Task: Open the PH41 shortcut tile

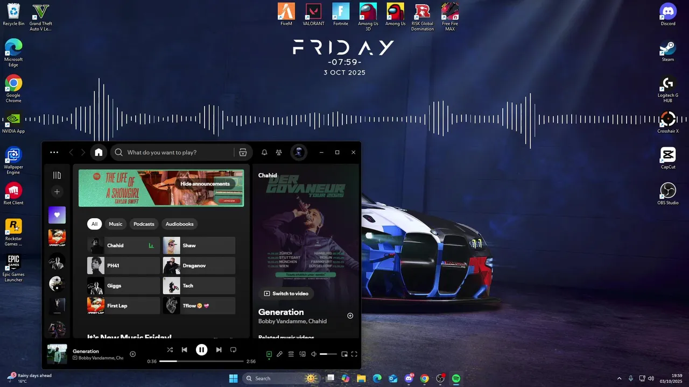Action: tap(123, 266)
